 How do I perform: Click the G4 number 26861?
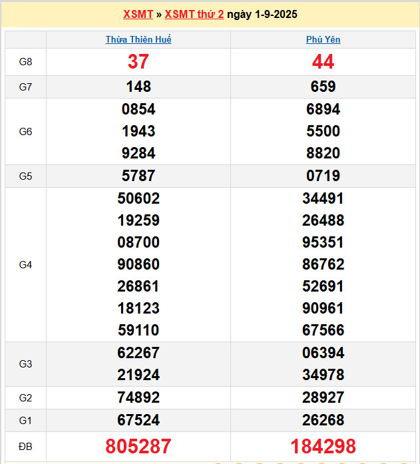click(138, 286)
